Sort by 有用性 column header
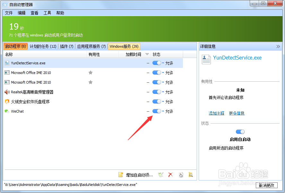The image size is (285, 193). 102,54
